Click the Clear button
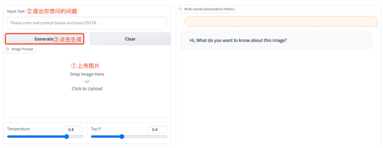This screenshot has height=148, width=383. pyautogui.click(x=130, y=39)
